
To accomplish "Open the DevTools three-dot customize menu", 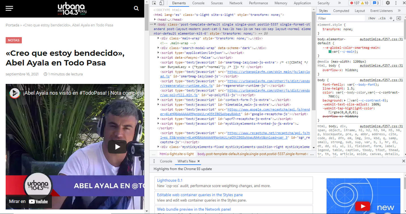I will point(396,3).
